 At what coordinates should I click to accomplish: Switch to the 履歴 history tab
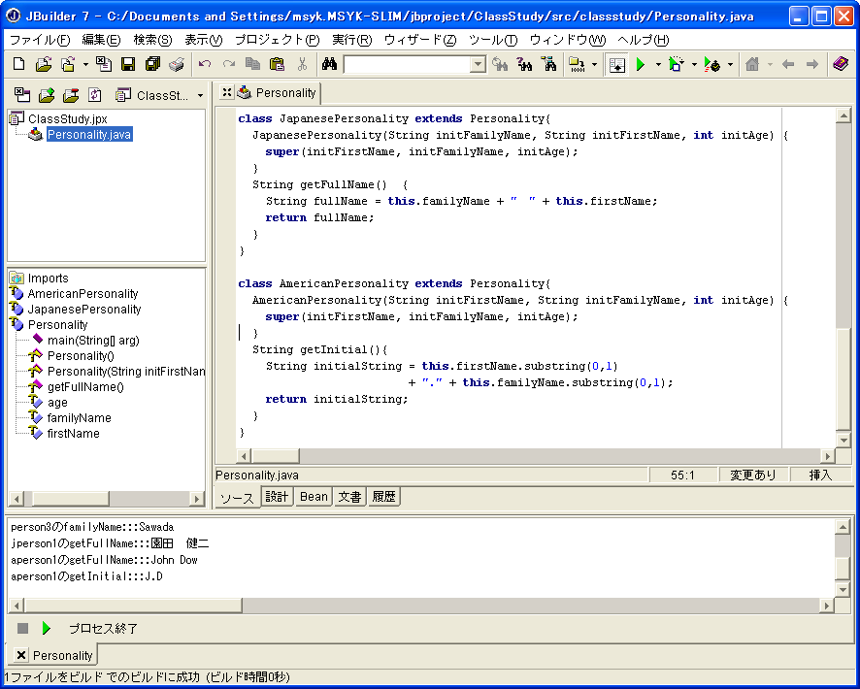(382, 497)
